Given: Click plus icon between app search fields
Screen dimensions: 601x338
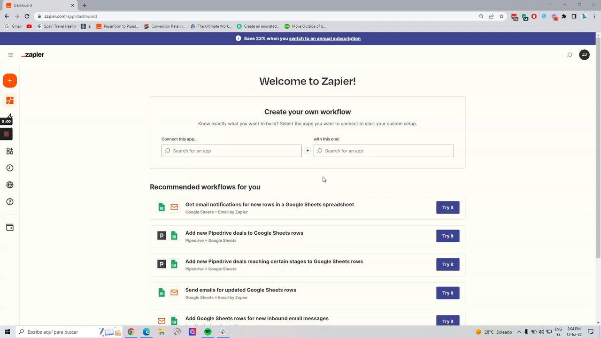Looking at the screenshot, I should (308, 151).
